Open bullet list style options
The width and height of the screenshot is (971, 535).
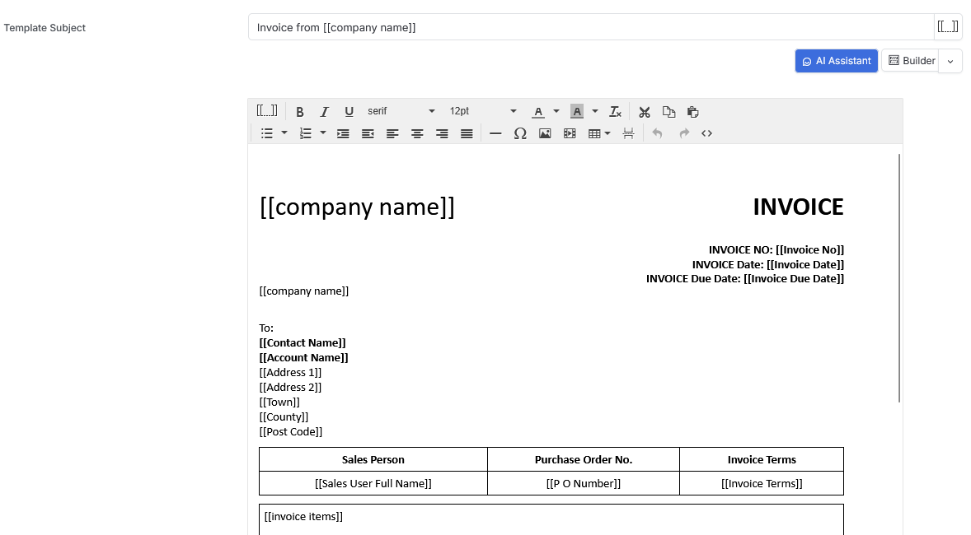284,133
